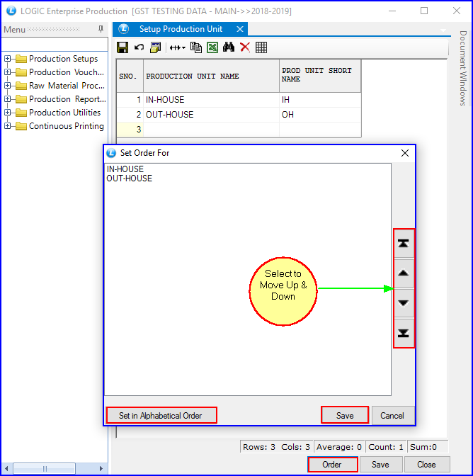Screen dimensions: 473x476
Task: Click the grid view toolbar icon
Action: click(x=261, y=47)
